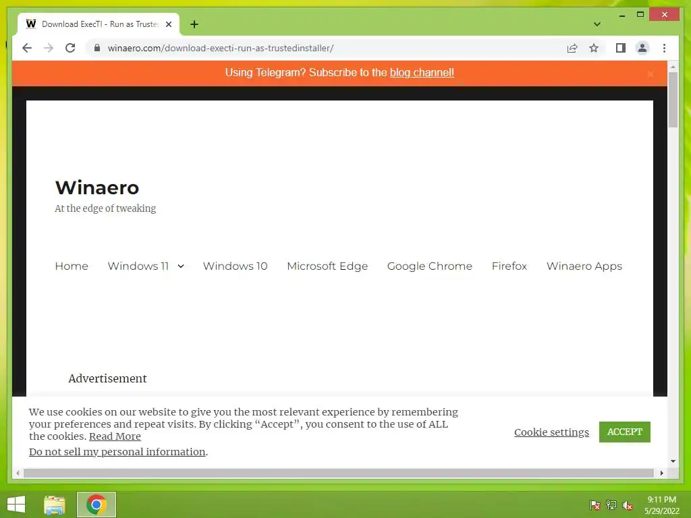
Task: Click the horizontal scrollbar left arrow
Action: (18, 473)
